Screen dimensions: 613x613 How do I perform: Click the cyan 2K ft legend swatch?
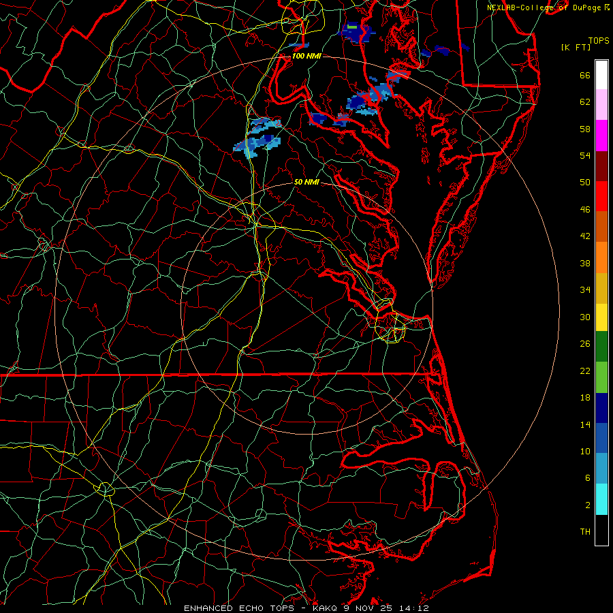tap(601, 499)
